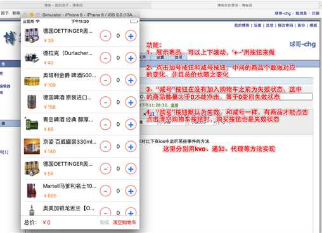Tap minus for 德国OETTINGER ¥58 item
The width and height of the screenshot is (322, 233).
(x=105, y=169)
